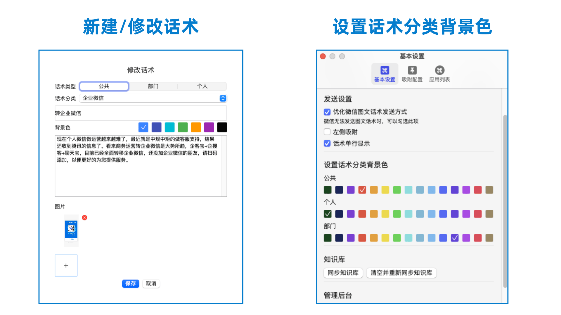Open the 吸附配置 pin icon

coord(412,70)
